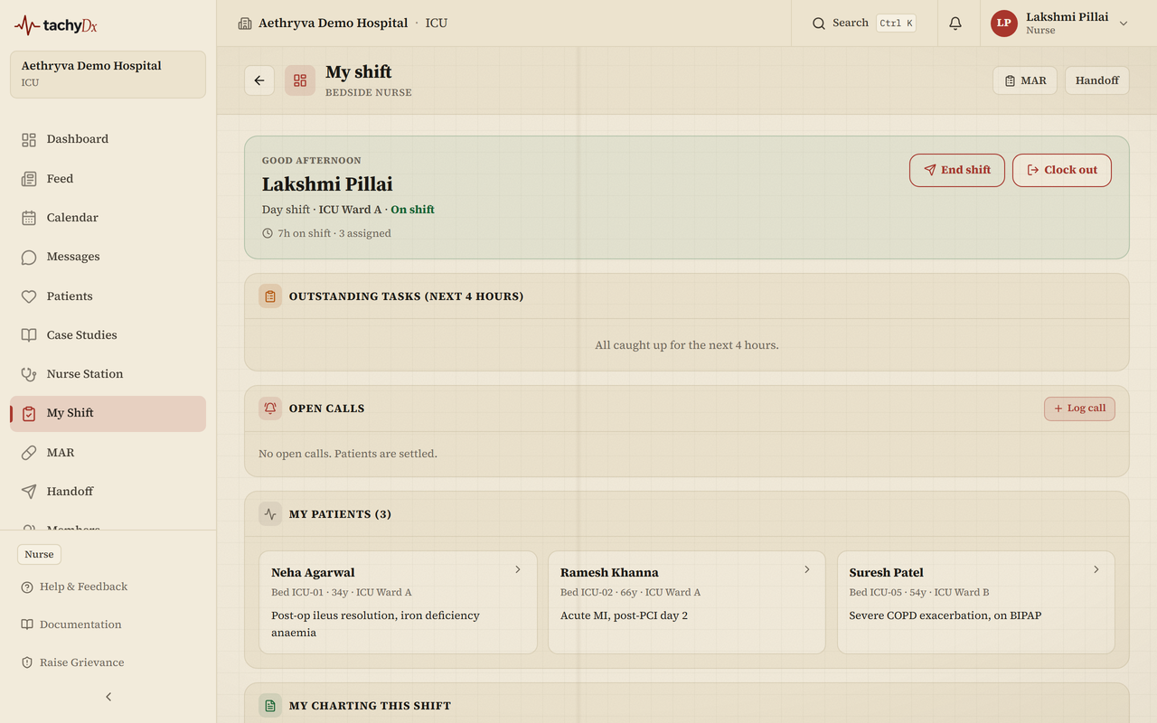Click the Handoff button in page header
Image resolution: width=1157 pixels, height=723 pixels.
tap(1097, 80)
